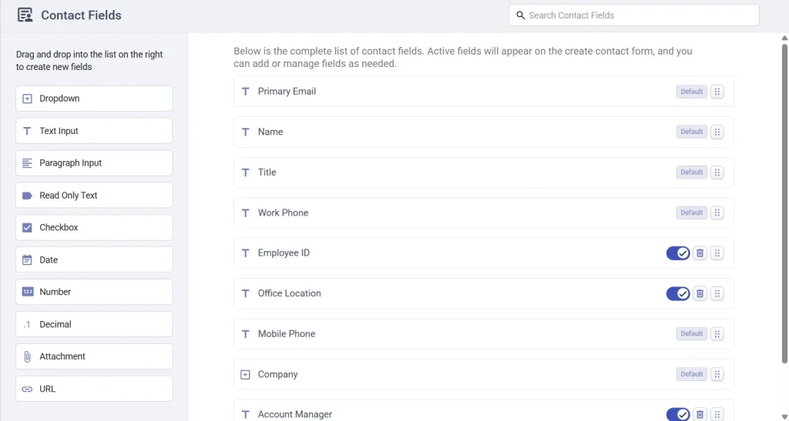789x421 pixels.
Task: Click the trash icon for Employee ID
Action: [x=700, y=253]
